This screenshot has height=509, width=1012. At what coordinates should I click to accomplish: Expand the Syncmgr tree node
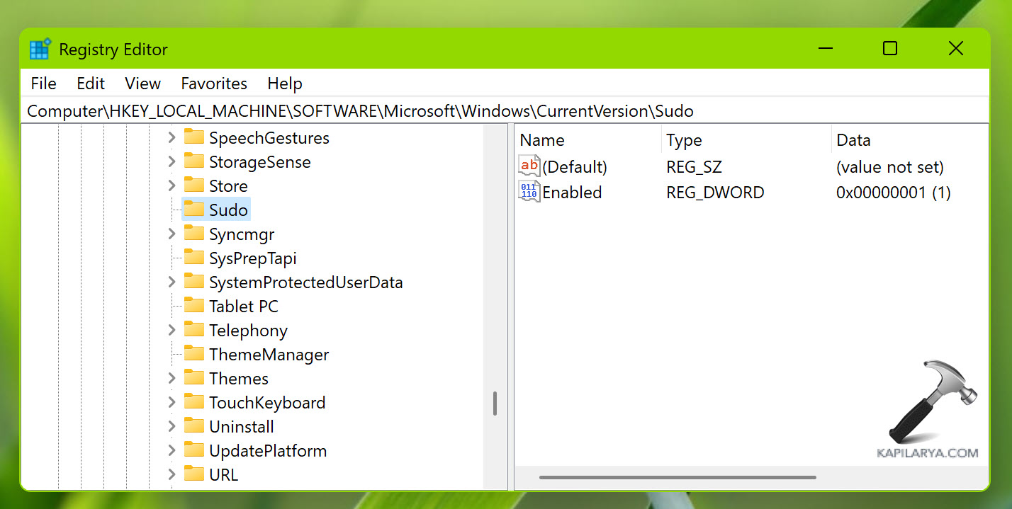pos(172,234)
